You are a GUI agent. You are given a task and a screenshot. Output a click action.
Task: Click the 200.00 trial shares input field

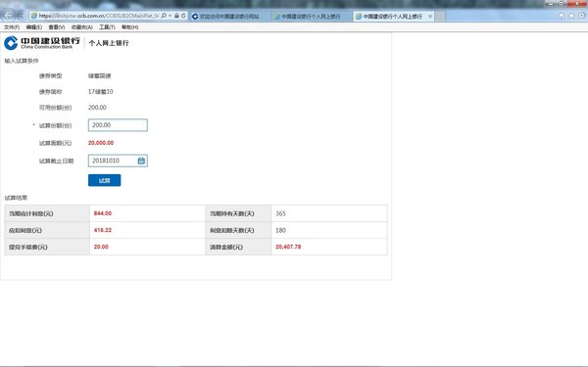tap(118, 125)
